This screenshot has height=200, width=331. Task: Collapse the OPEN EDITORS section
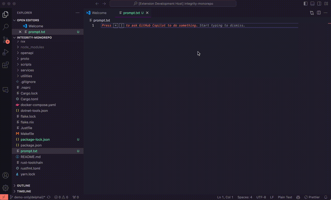pos(28,20)
